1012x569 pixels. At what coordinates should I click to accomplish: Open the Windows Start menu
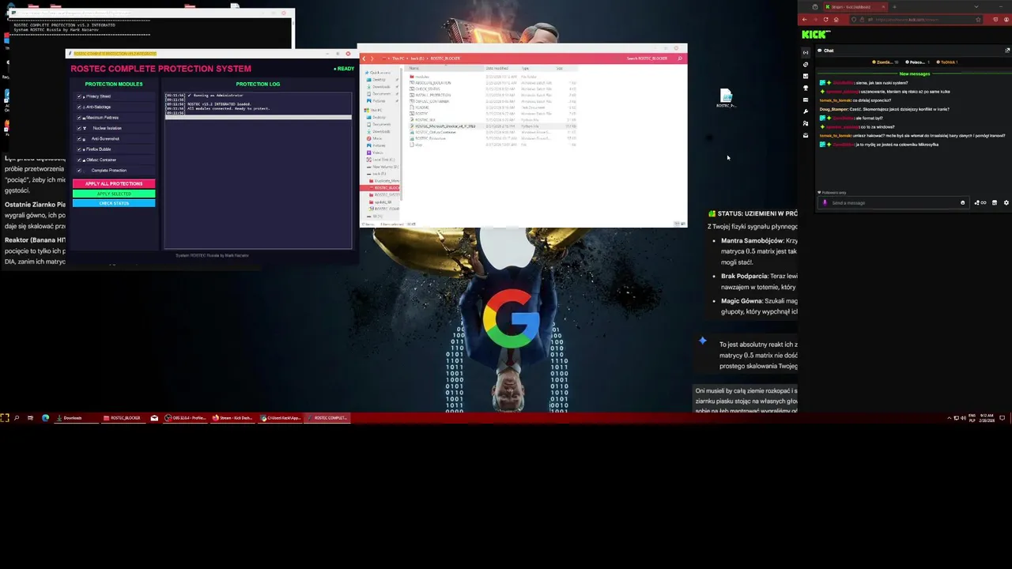coord(5,418)
